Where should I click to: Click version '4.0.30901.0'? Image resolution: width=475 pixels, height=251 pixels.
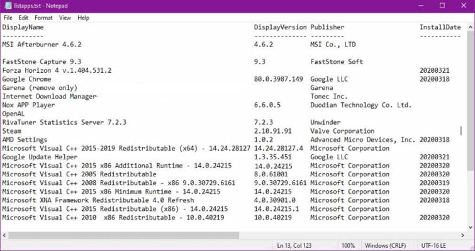(275, 201)
